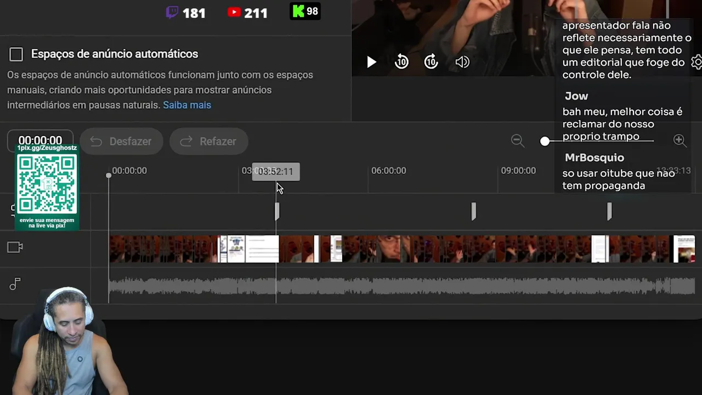Viewport: 702px width, 395px height.
Task: Click the audio waveform track
Action: pos(402,286)
